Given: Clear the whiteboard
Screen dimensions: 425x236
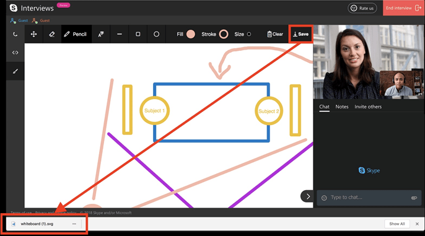Looking at the screenshot, I should tap(275, 34).
